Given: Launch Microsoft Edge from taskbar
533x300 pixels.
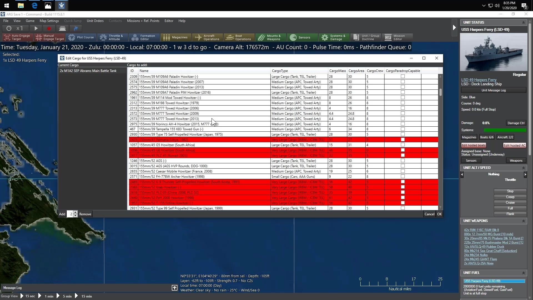Looking at the screenshot, I should point(34,5).
